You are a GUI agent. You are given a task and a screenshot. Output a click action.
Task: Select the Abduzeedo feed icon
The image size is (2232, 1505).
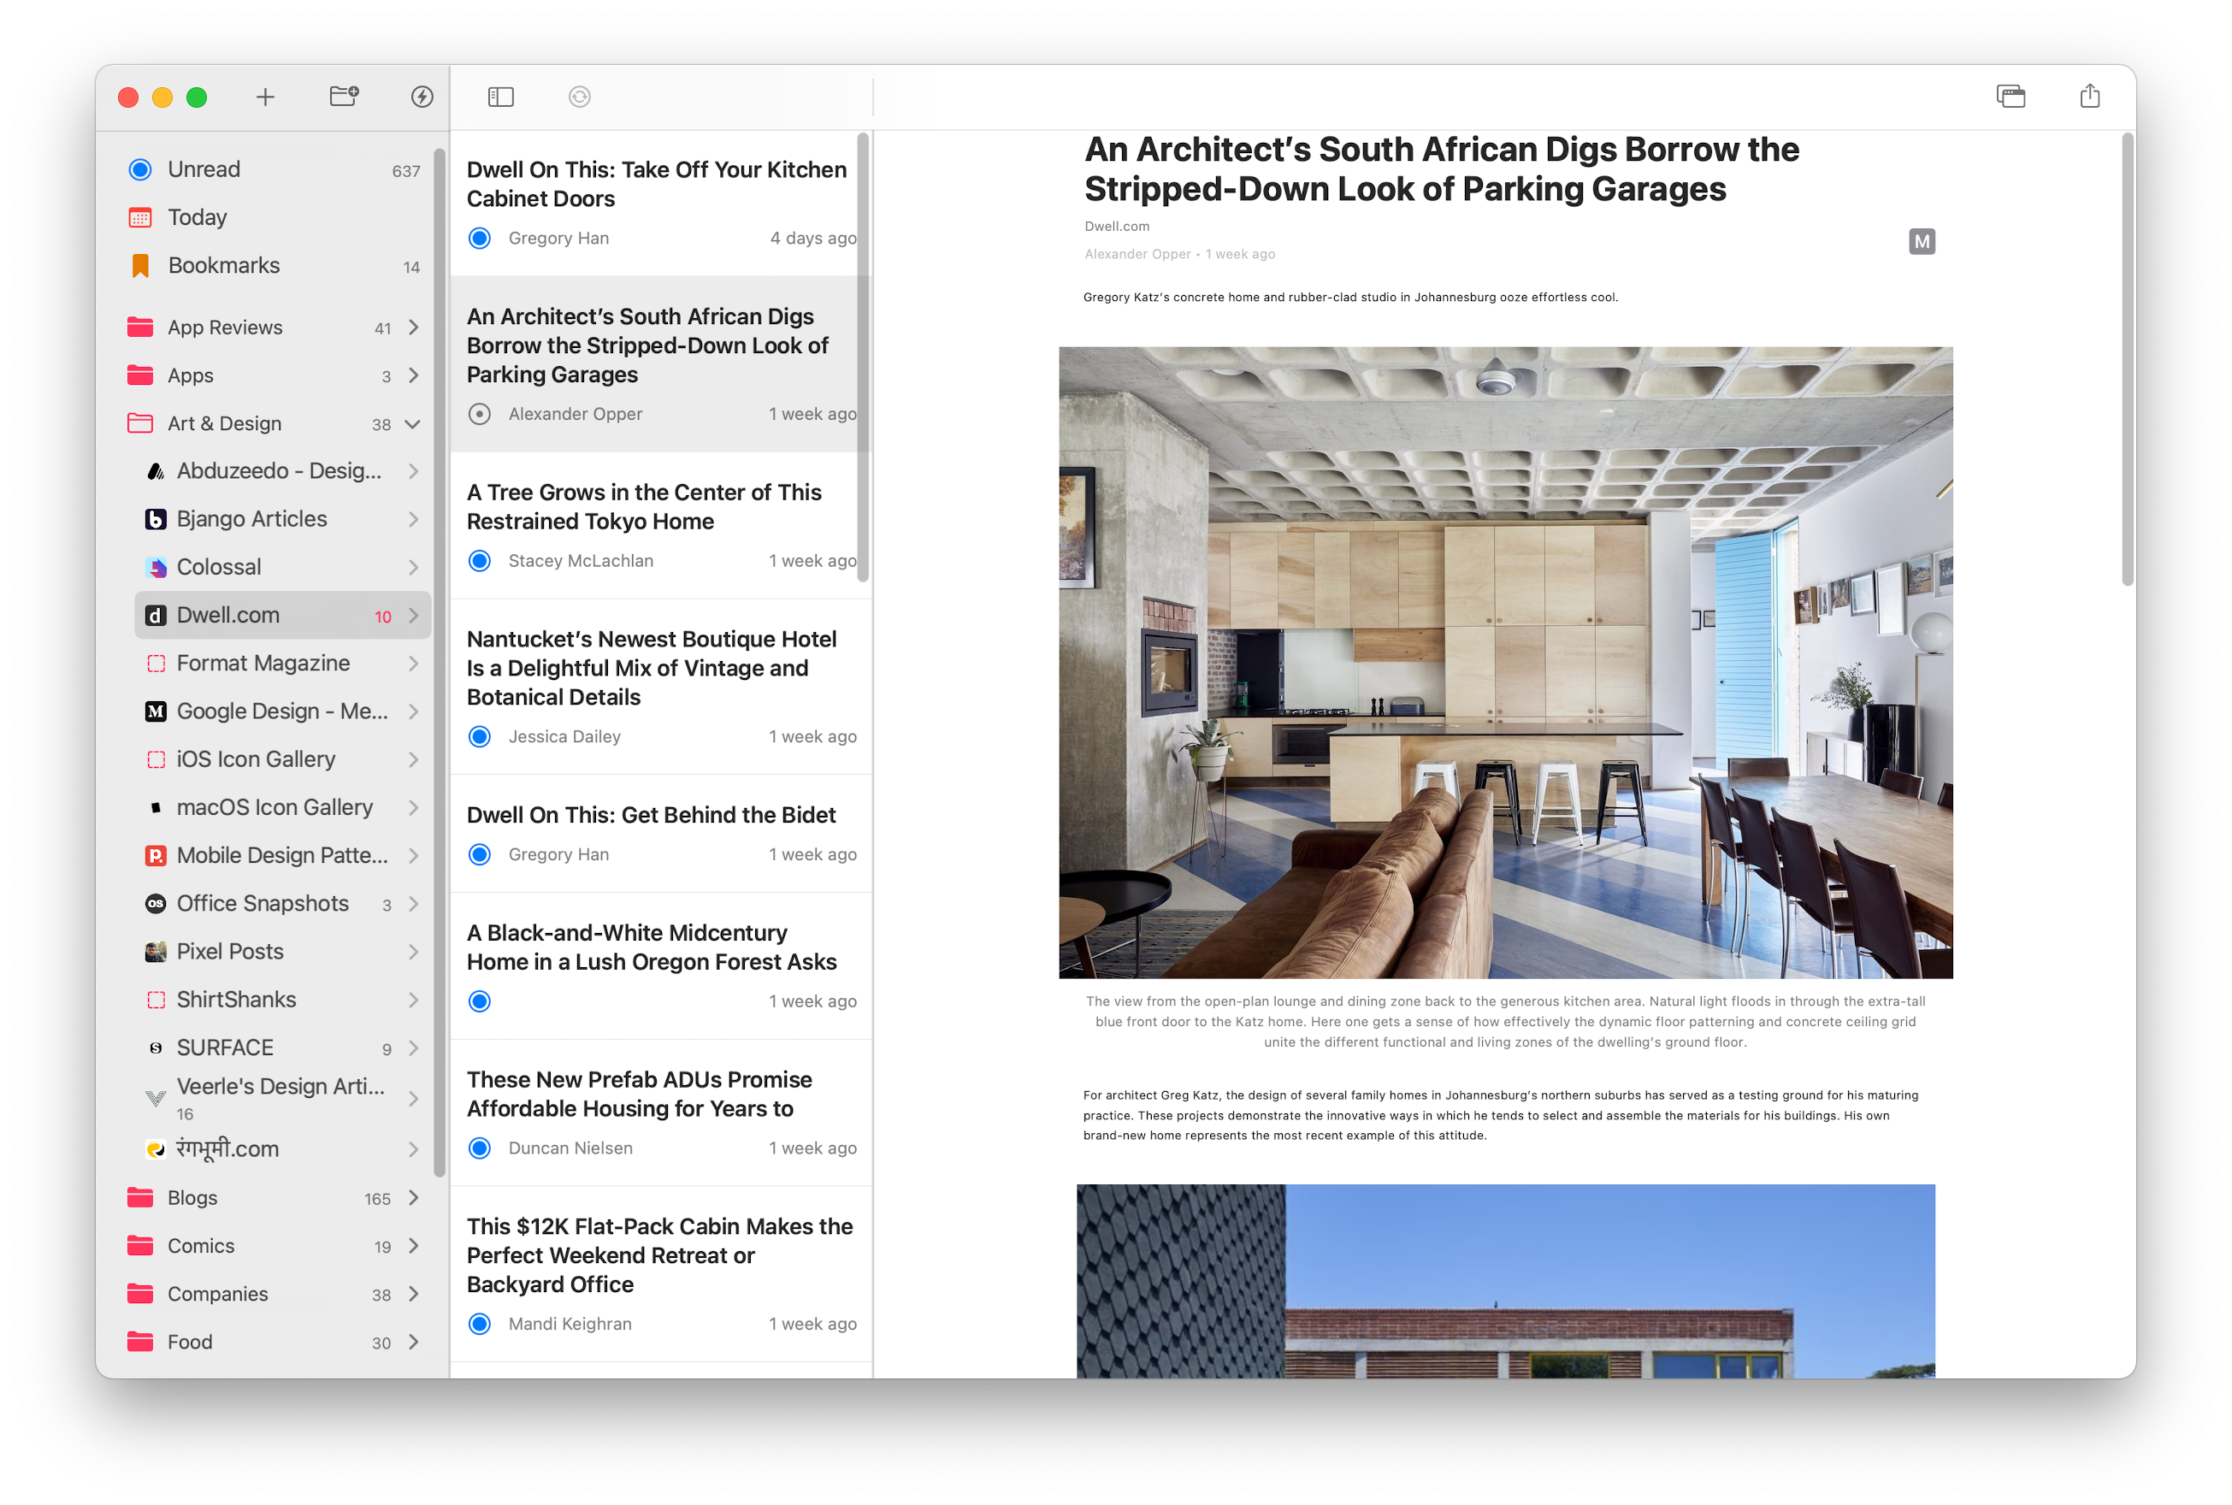click(156, 471)
